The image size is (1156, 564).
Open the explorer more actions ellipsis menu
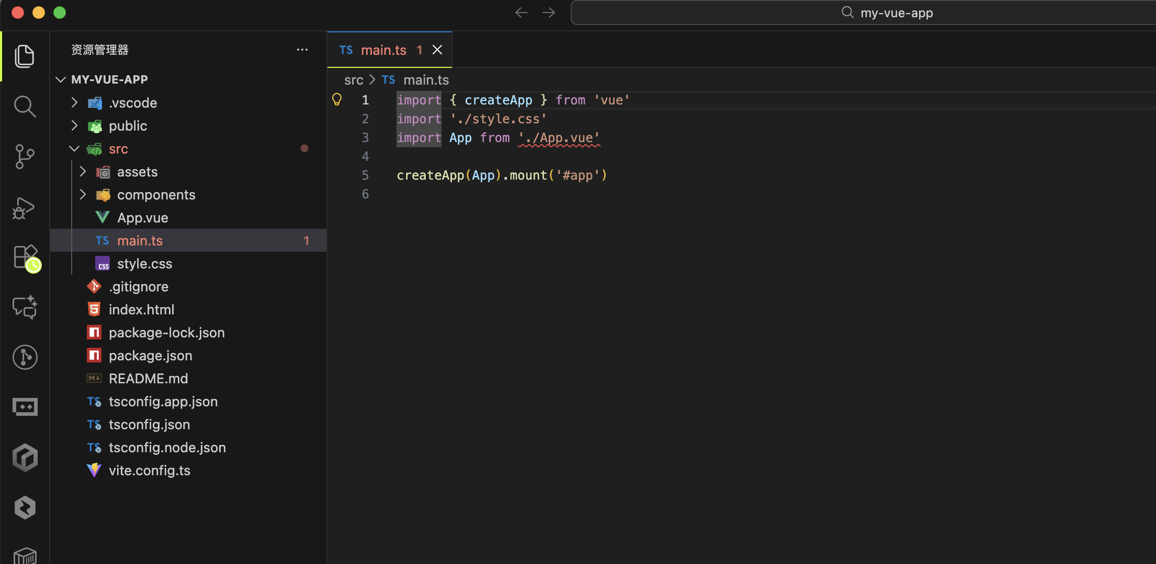click(302, 50)
